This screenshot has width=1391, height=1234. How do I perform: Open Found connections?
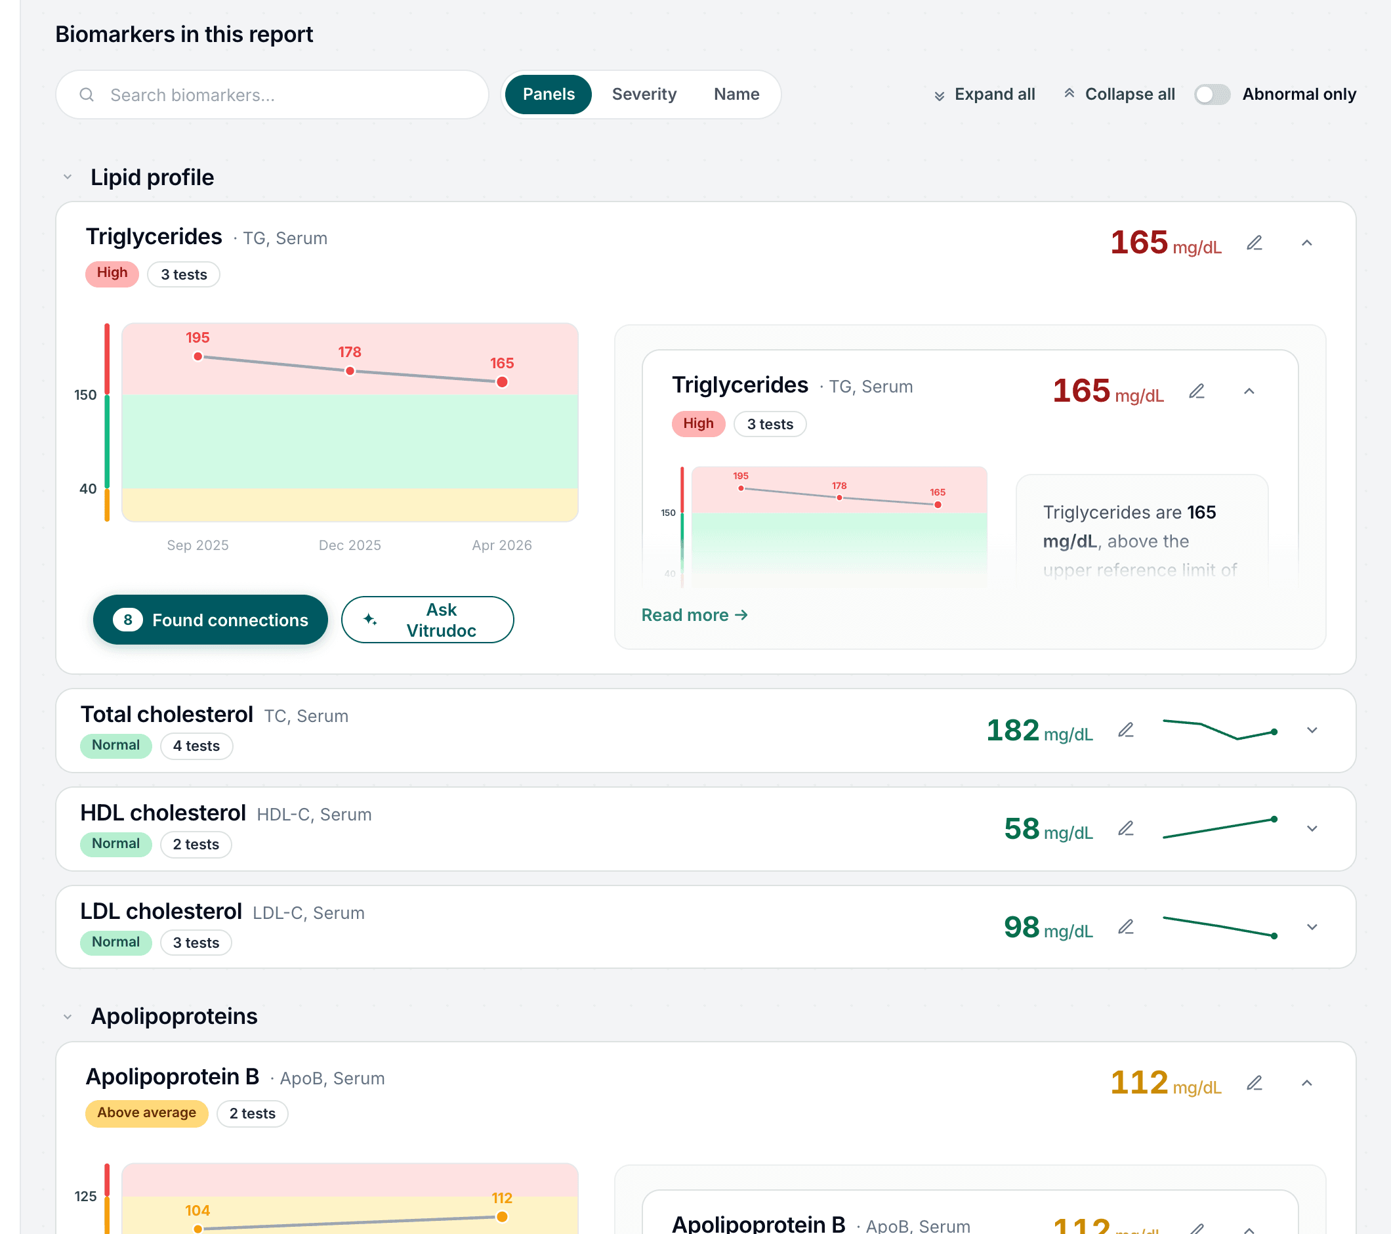210,620
